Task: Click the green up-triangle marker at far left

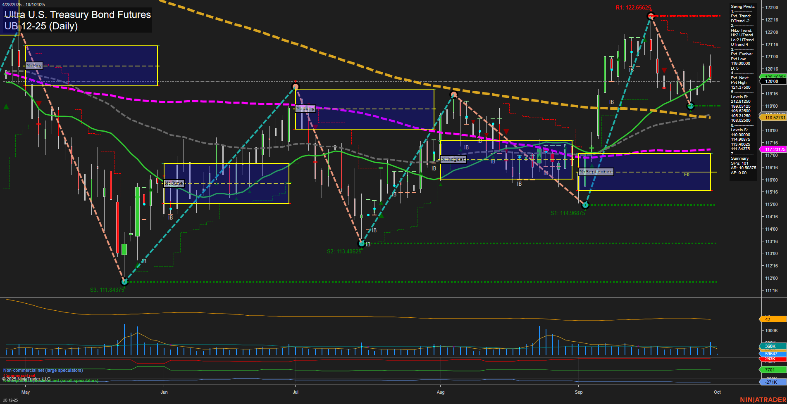Action: click(6, 107)
